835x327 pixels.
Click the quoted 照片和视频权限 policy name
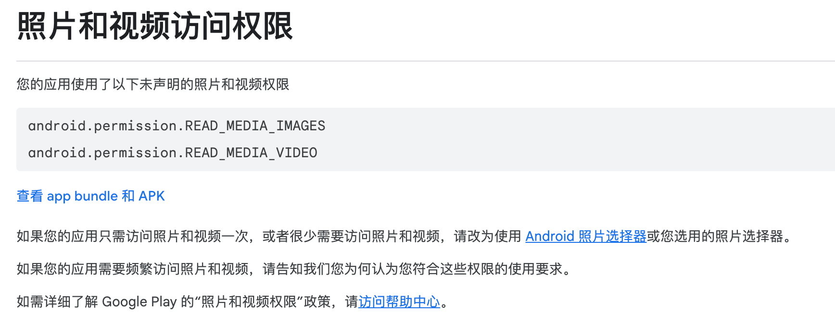(x=249, y=302)
